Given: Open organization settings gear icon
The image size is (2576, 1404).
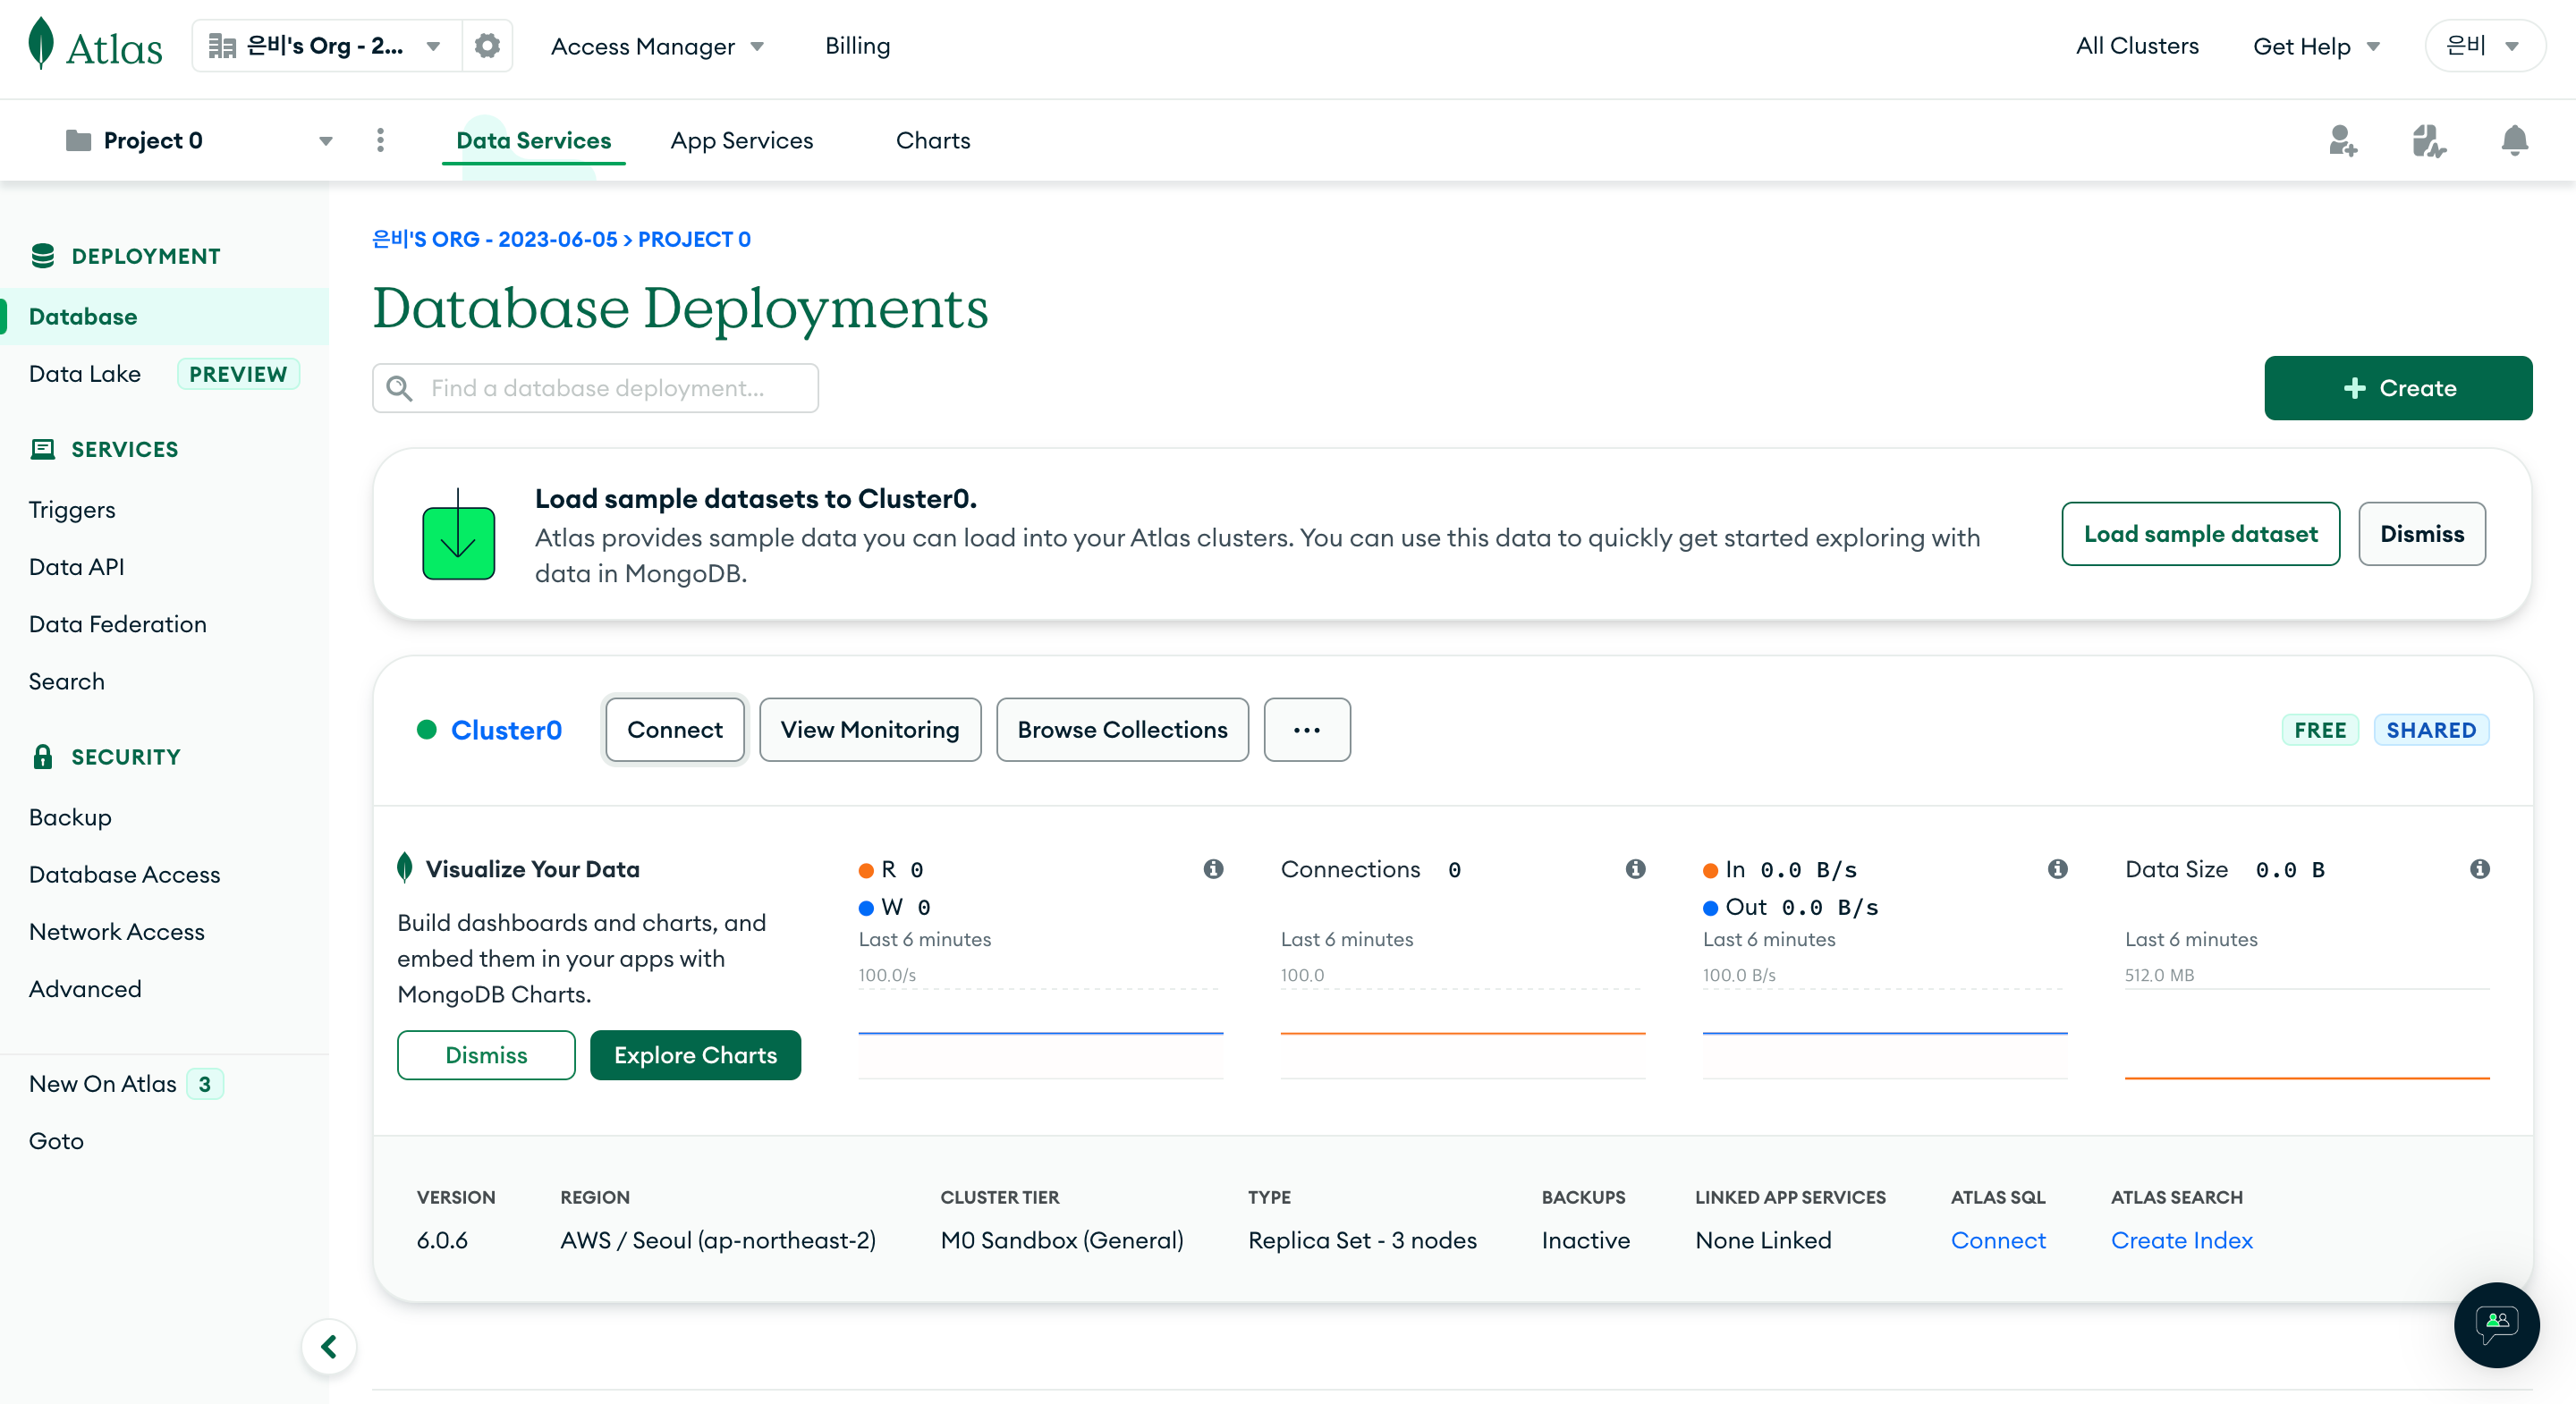Looking at the screenshot, I should pos(487,46).
